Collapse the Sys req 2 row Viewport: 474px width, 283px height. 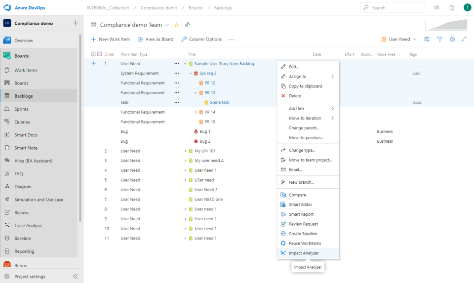[x=191, y=73]
